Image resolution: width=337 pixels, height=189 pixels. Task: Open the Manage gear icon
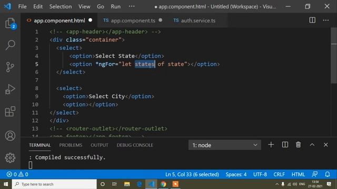[10, 158]
